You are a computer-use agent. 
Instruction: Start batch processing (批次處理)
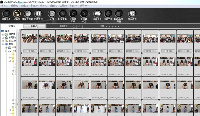tap(132, 15)
